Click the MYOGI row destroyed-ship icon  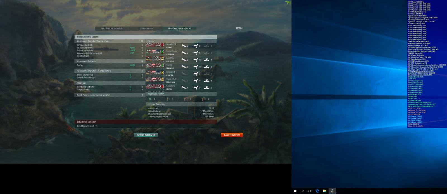click(x=185, y=88)
